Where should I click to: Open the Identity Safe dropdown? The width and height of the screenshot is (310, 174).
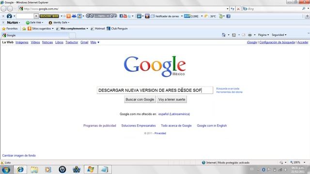tap(59, 23)
